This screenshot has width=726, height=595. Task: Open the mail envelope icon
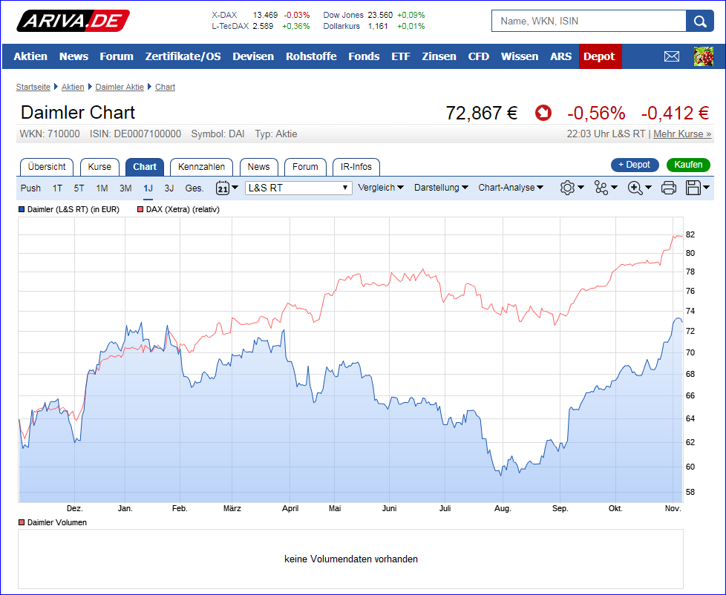coord(671,56)
